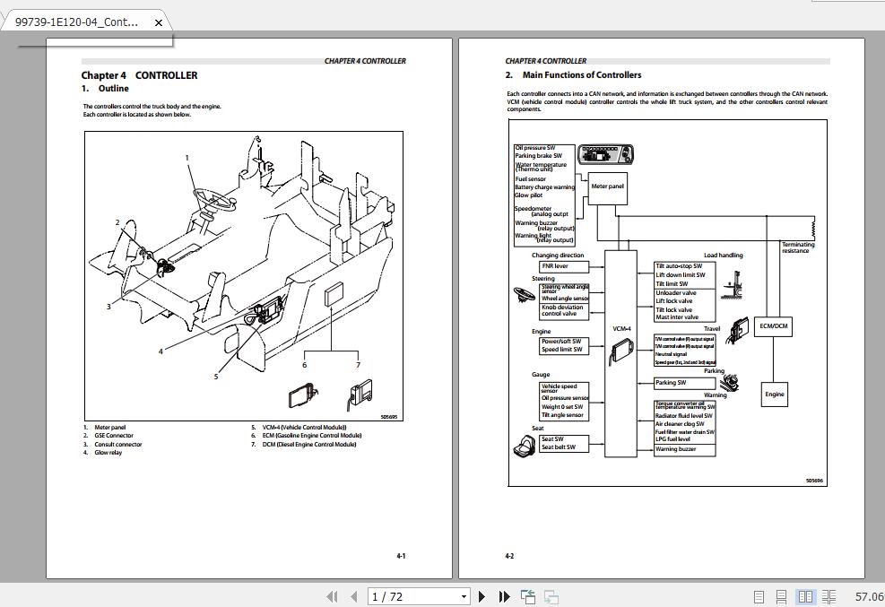Advance to the next page
885x607 pixels.
point(482,596)
